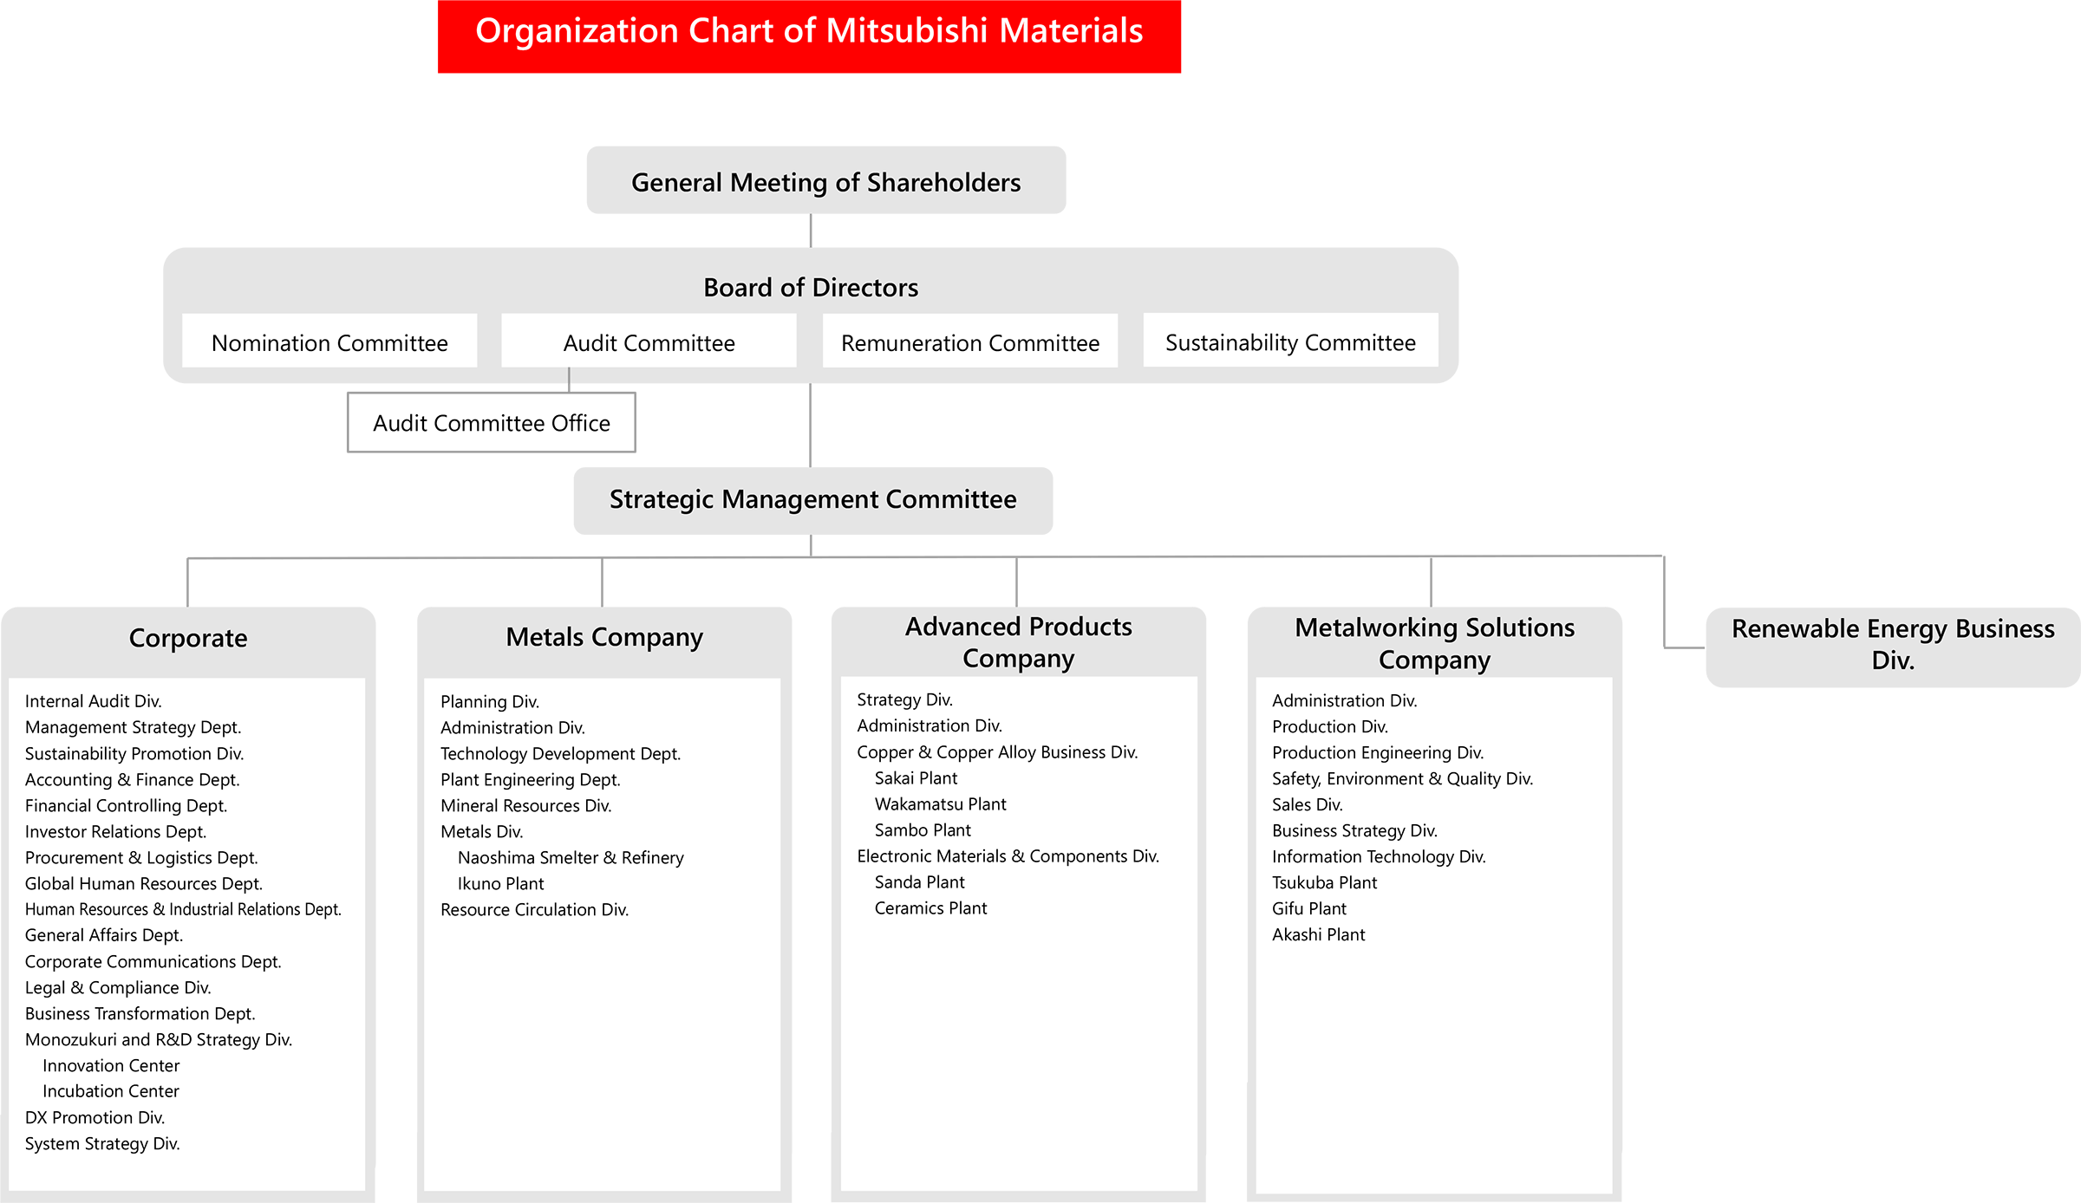Viewport: 2081px width, 1203px height.
Task: Select Incubation Center entry
Action: (x=111, y=1091)
